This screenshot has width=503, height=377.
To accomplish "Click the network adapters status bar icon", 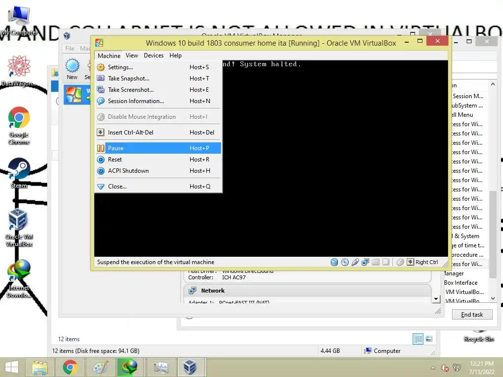I will 365,262.
